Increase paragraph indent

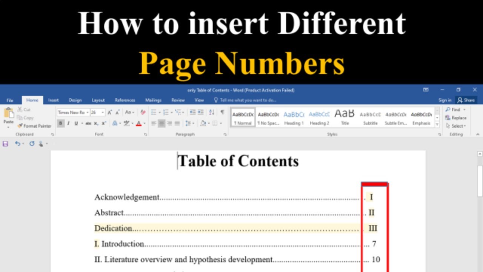click(x=200, y=112)
